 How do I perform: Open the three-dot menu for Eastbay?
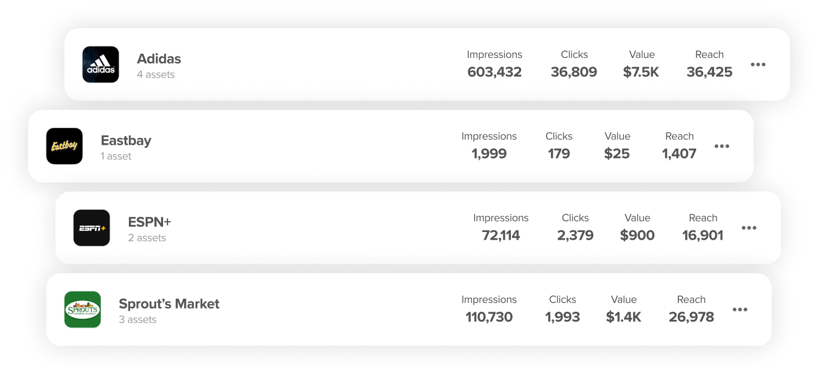click(x=722, y=146)
